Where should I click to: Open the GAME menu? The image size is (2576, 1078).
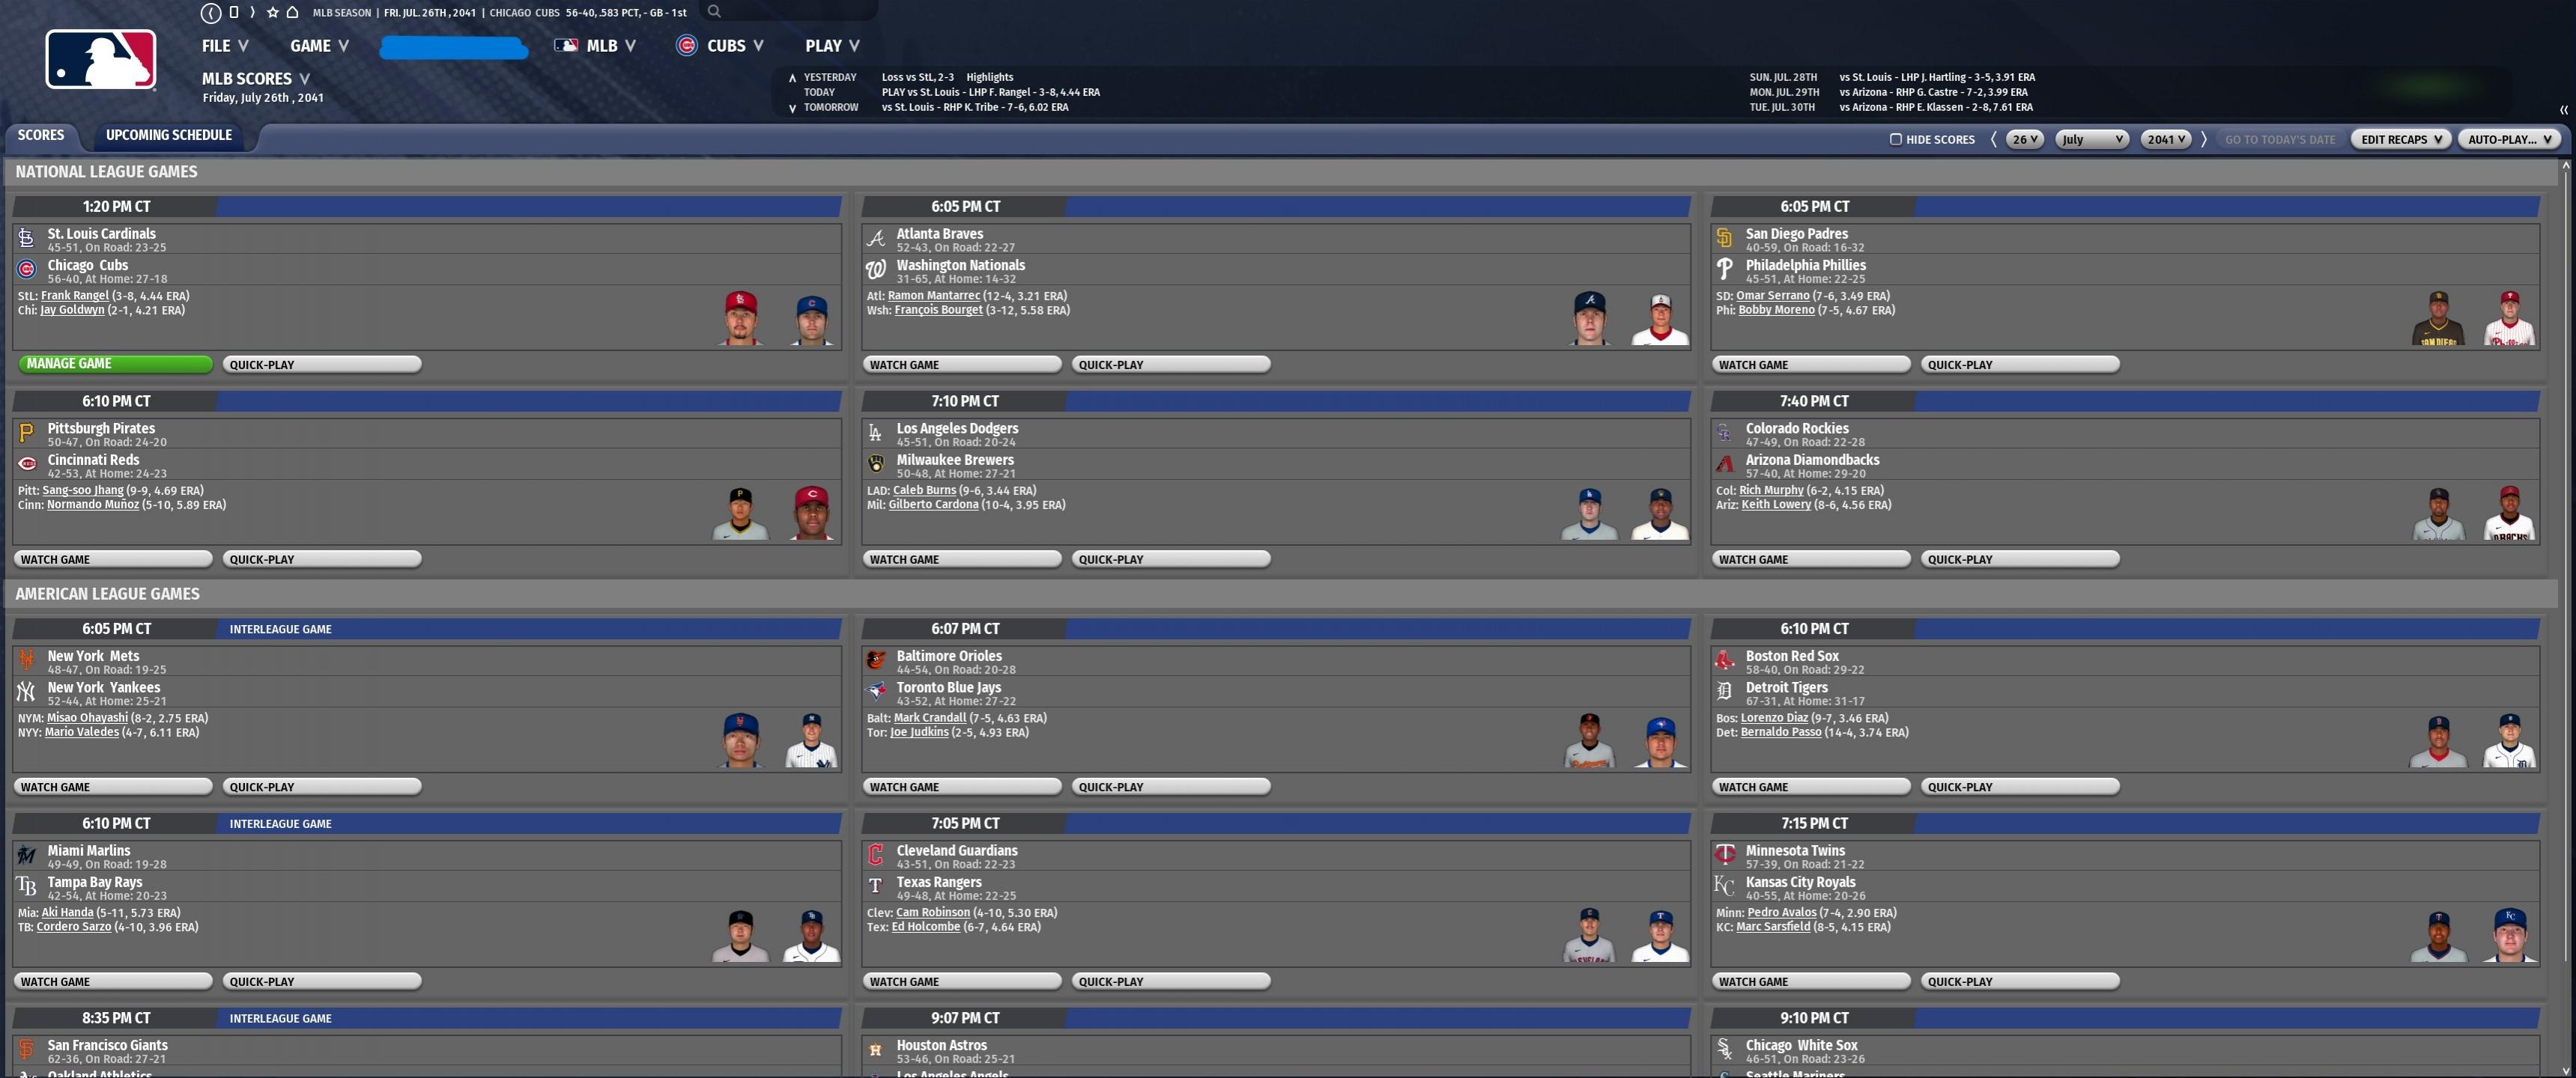click(320, 46)
